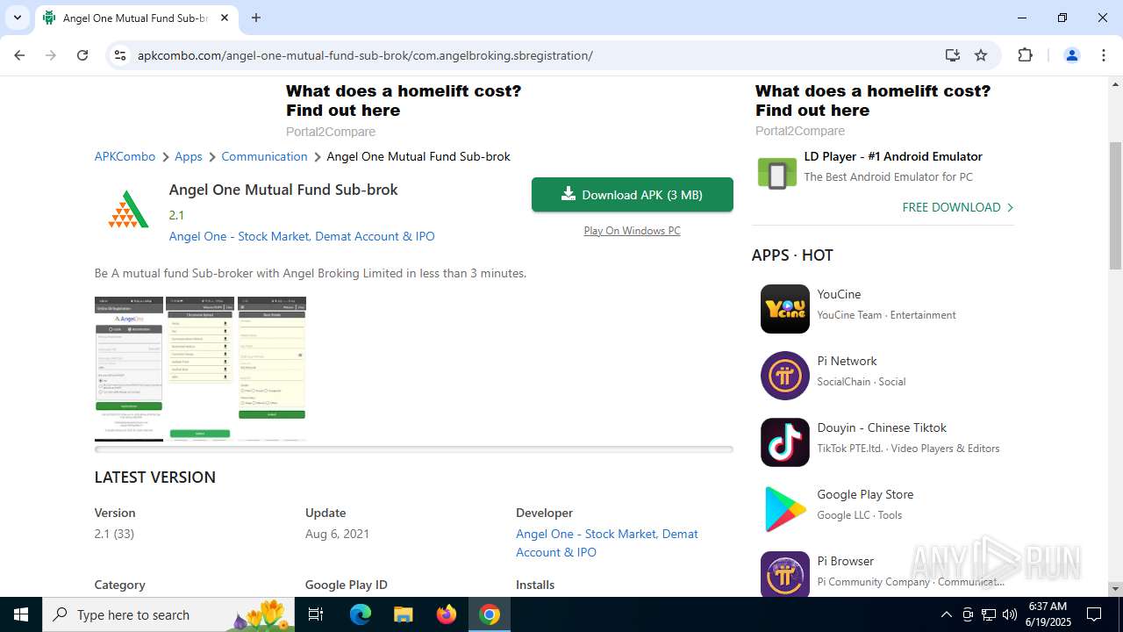Click the browser forward arrow
This screenshot has height=632, width=1123.
[51, 55]
